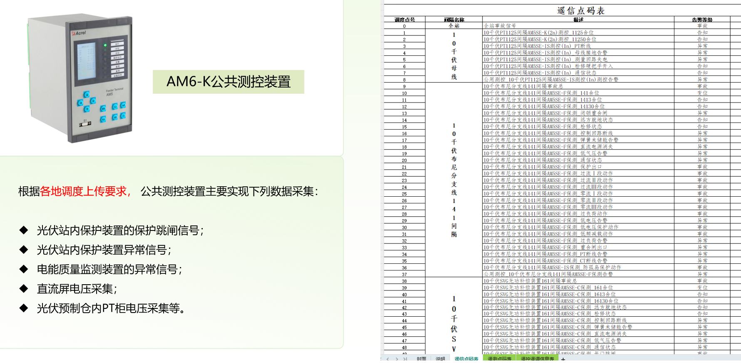The image size is (741, 363).
Task: Click the cell ending in _PT断线 in row 3
Action: [578, 46]
